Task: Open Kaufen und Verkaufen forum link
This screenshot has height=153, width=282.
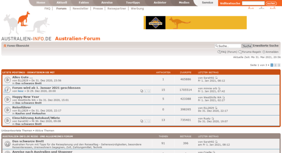Action: (x=30, y=114)
